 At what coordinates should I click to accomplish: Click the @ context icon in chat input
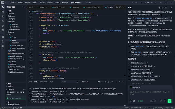[x=131, y=101]
